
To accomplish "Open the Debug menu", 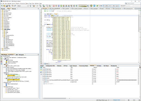I will (x=27, y=4).
